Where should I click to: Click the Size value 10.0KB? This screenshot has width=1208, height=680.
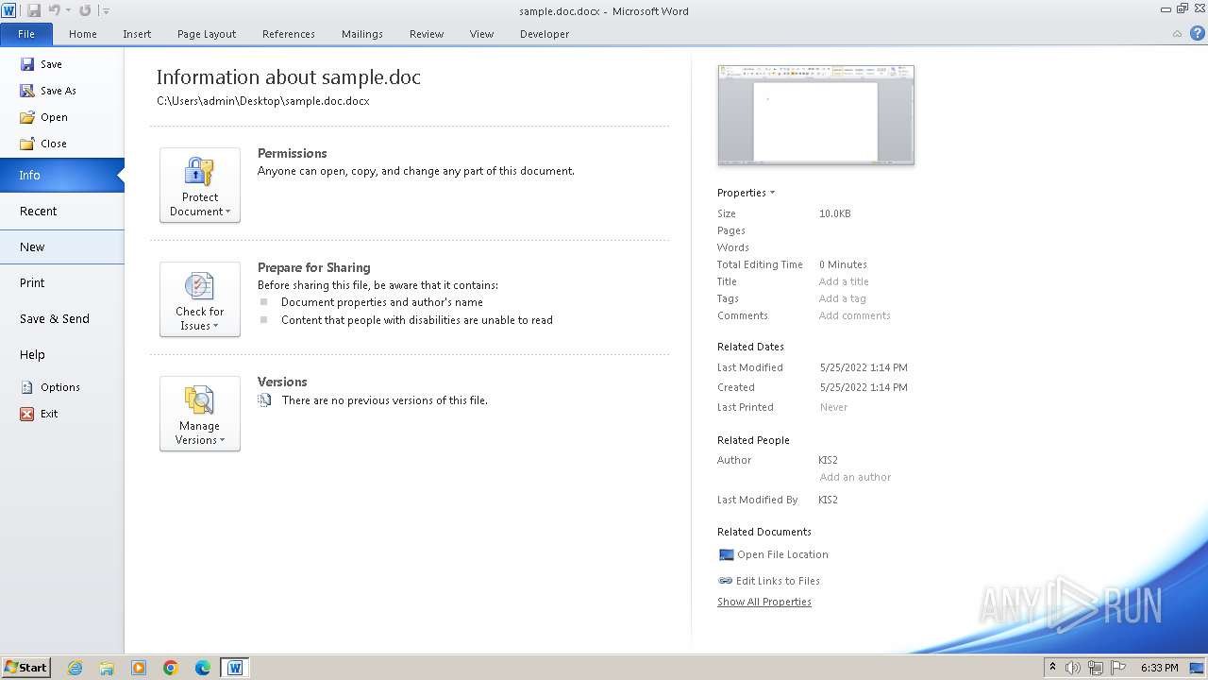(x=834, y=213)
